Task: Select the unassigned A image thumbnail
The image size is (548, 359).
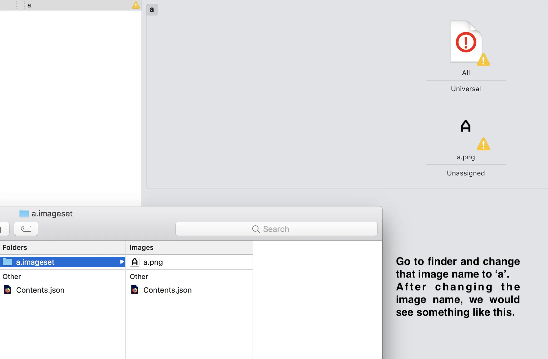Action: point(465,126)
